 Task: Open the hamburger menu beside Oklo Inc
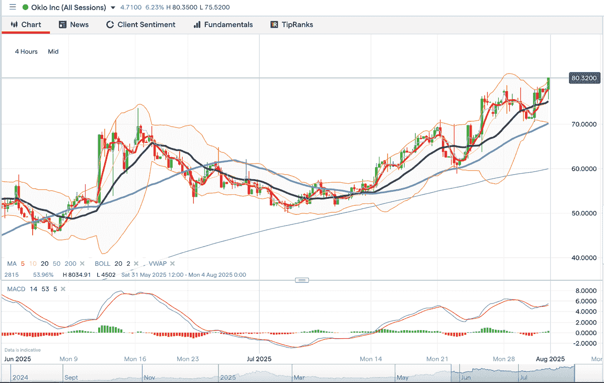[x=13, y=8]
